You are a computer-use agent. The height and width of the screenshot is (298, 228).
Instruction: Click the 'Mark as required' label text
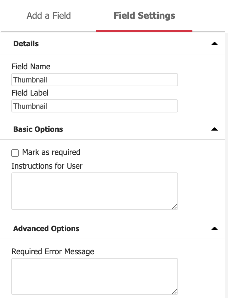pos(51,152)
